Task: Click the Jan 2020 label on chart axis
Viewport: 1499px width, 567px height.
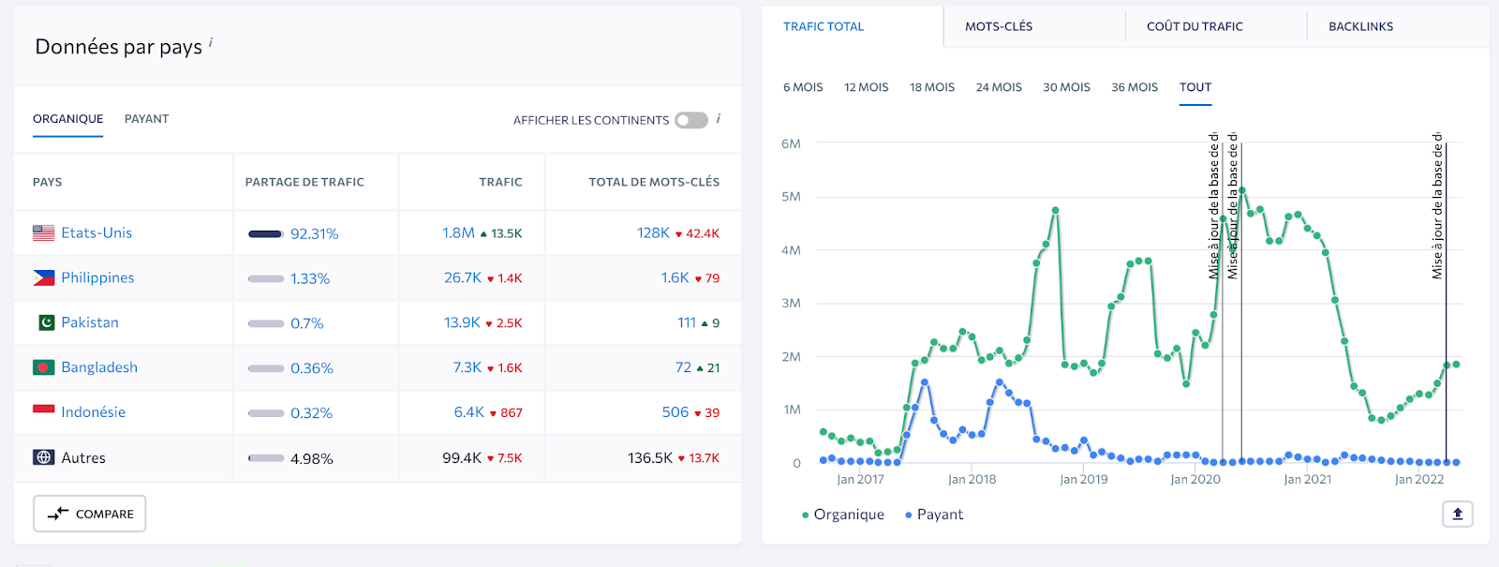Action: click(x=1195, y=479)
